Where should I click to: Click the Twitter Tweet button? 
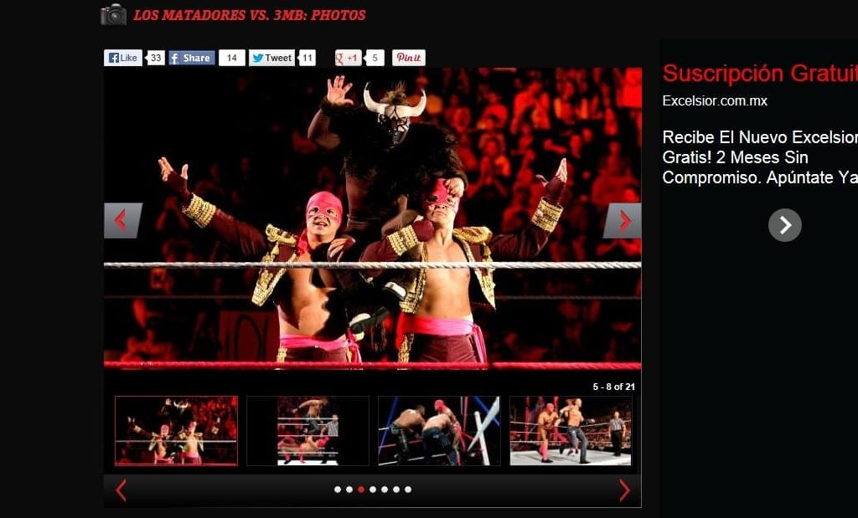[271, 58]
